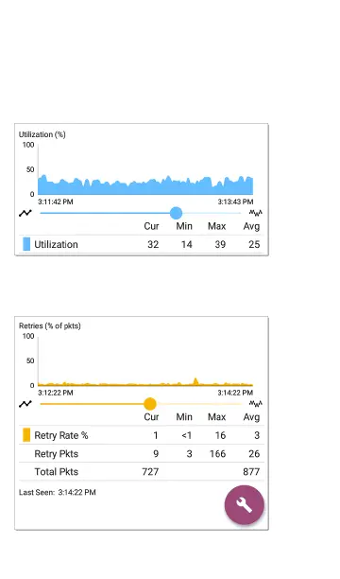Select the orange Retry Rate legend color box
The height and width of the screenshot is (579, 340).
pyautogui.click(x=26, y=435)
